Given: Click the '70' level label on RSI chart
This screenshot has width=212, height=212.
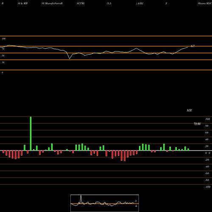Looking at the screenshot, I should coord(3,49).
